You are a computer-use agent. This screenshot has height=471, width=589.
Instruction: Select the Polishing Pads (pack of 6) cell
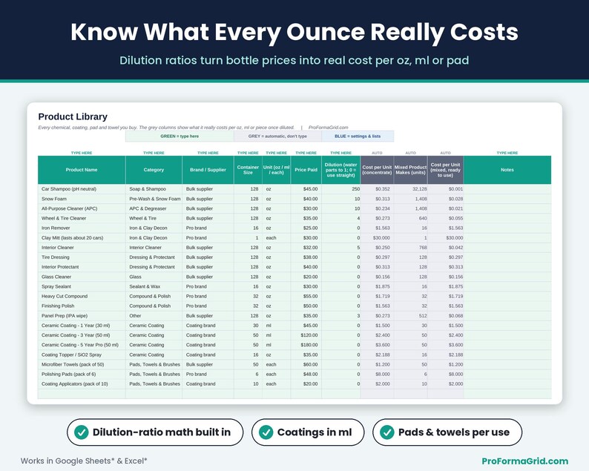(x=82, y=375)
